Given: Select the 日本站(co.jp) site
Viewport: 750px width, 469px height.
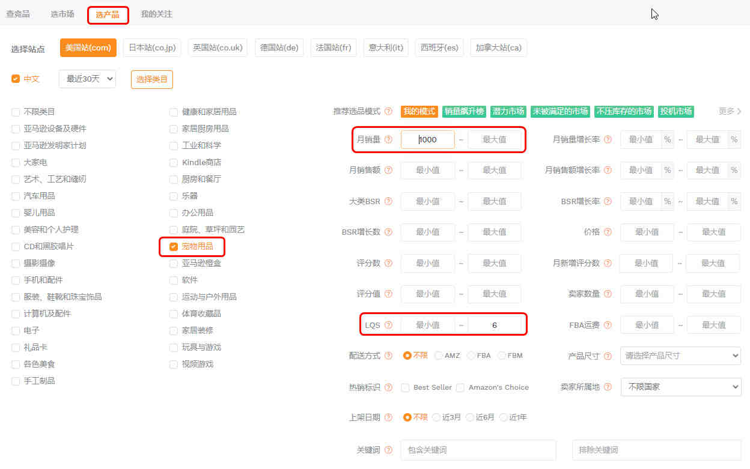Looking at the screenshot, I should point(152,47).
